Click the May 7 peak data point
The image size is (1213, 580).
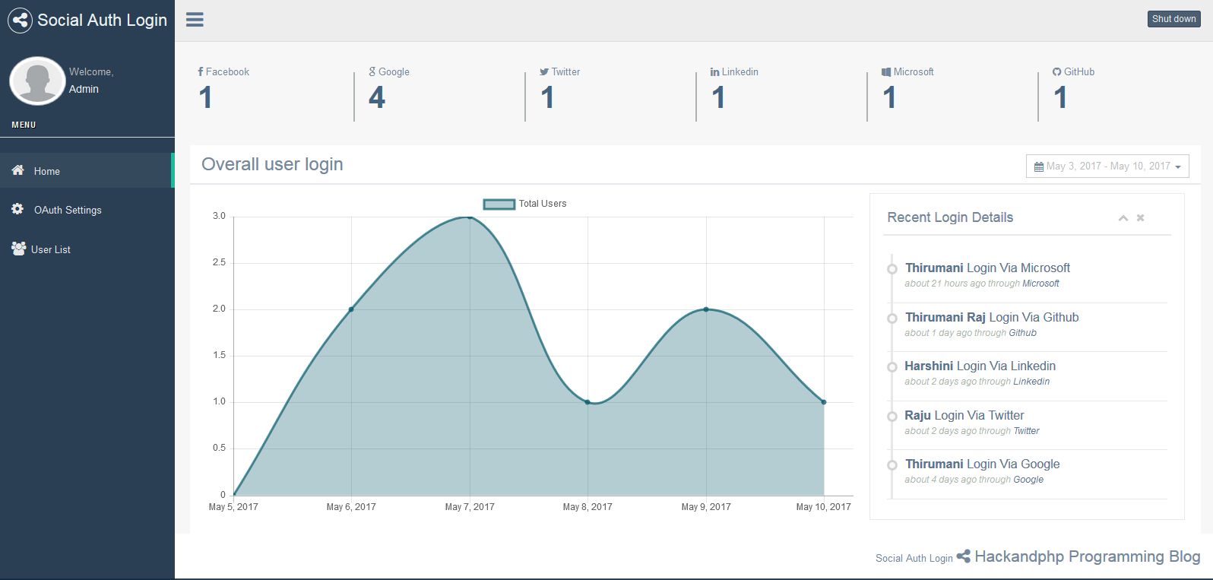[470, 217]
